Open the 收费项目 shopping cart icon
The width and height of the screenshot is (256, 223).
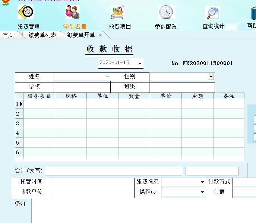point(118,12)
